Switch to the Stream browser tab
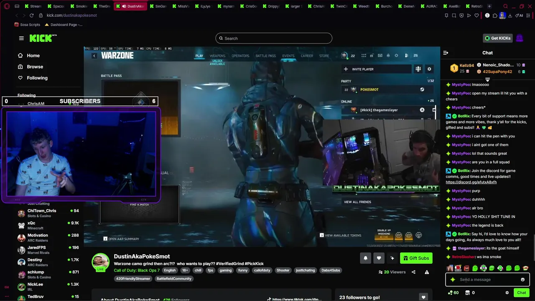This screenshot has width=535, height=301. [33, 6]
